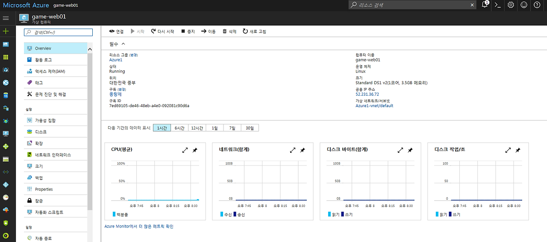Select the 1시간 time range
Screen dimensions: 547x242
click(x=162, y=128)
